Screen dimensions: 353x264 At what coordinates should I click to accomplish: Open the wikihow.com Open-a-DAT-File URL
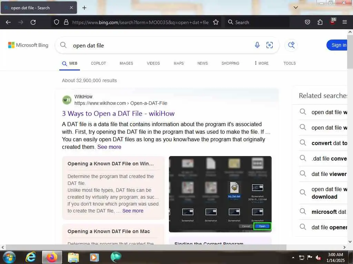pyautogui.click(x=121, y=103)
